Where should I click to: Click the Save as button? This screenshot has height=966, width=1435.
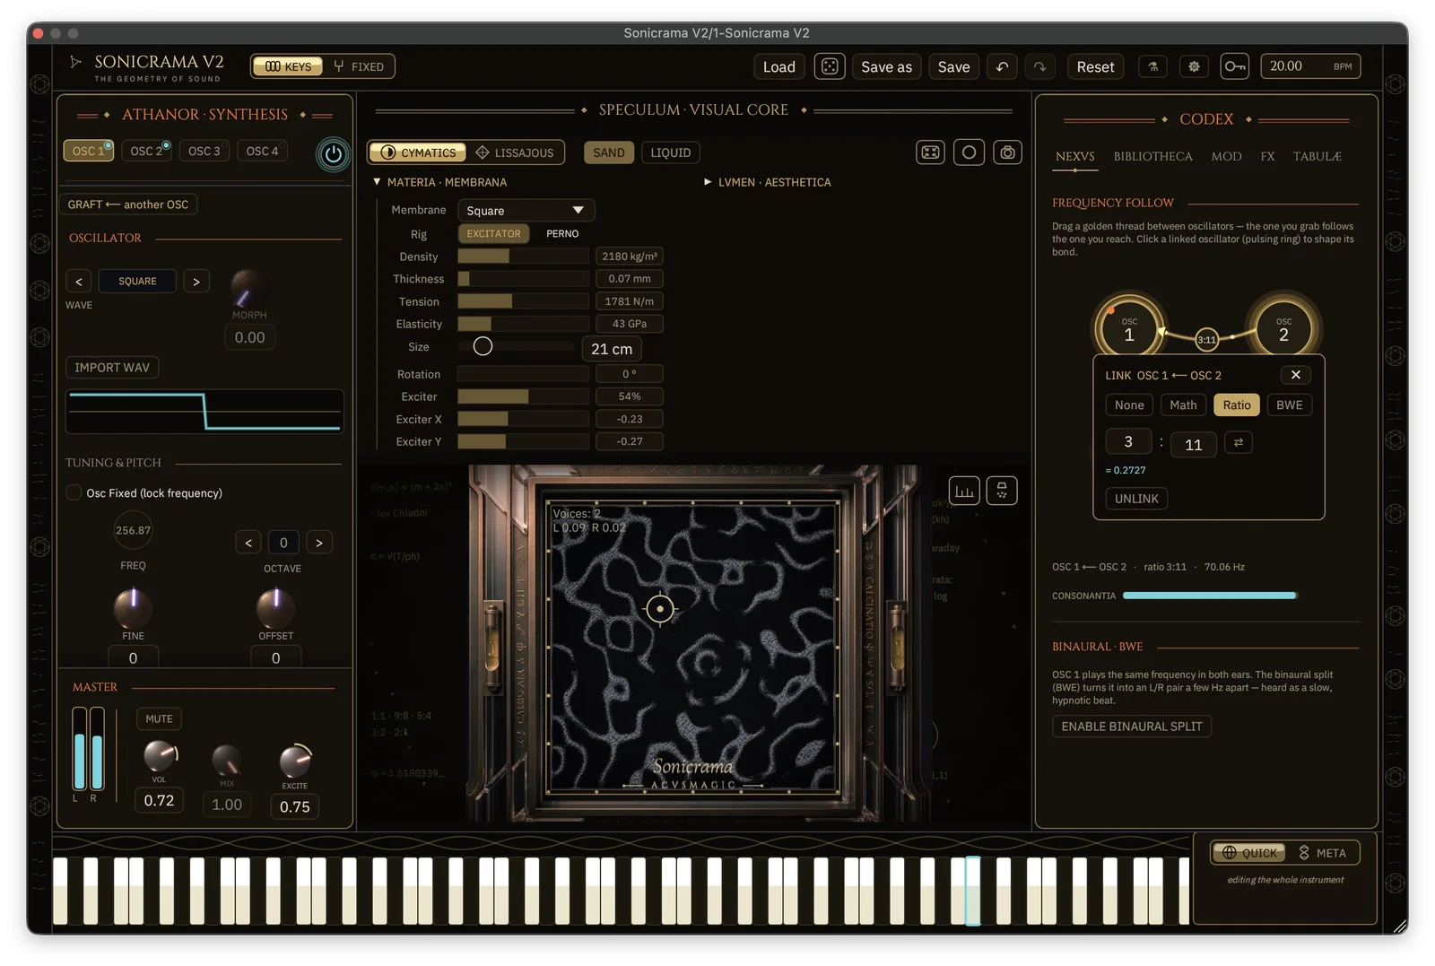(x=886, y=66)
